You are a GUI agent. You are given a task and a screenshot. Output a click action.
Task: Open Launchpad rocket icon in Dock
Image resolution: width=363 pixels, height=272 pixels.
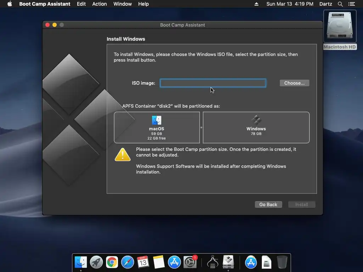click(96, 262)
